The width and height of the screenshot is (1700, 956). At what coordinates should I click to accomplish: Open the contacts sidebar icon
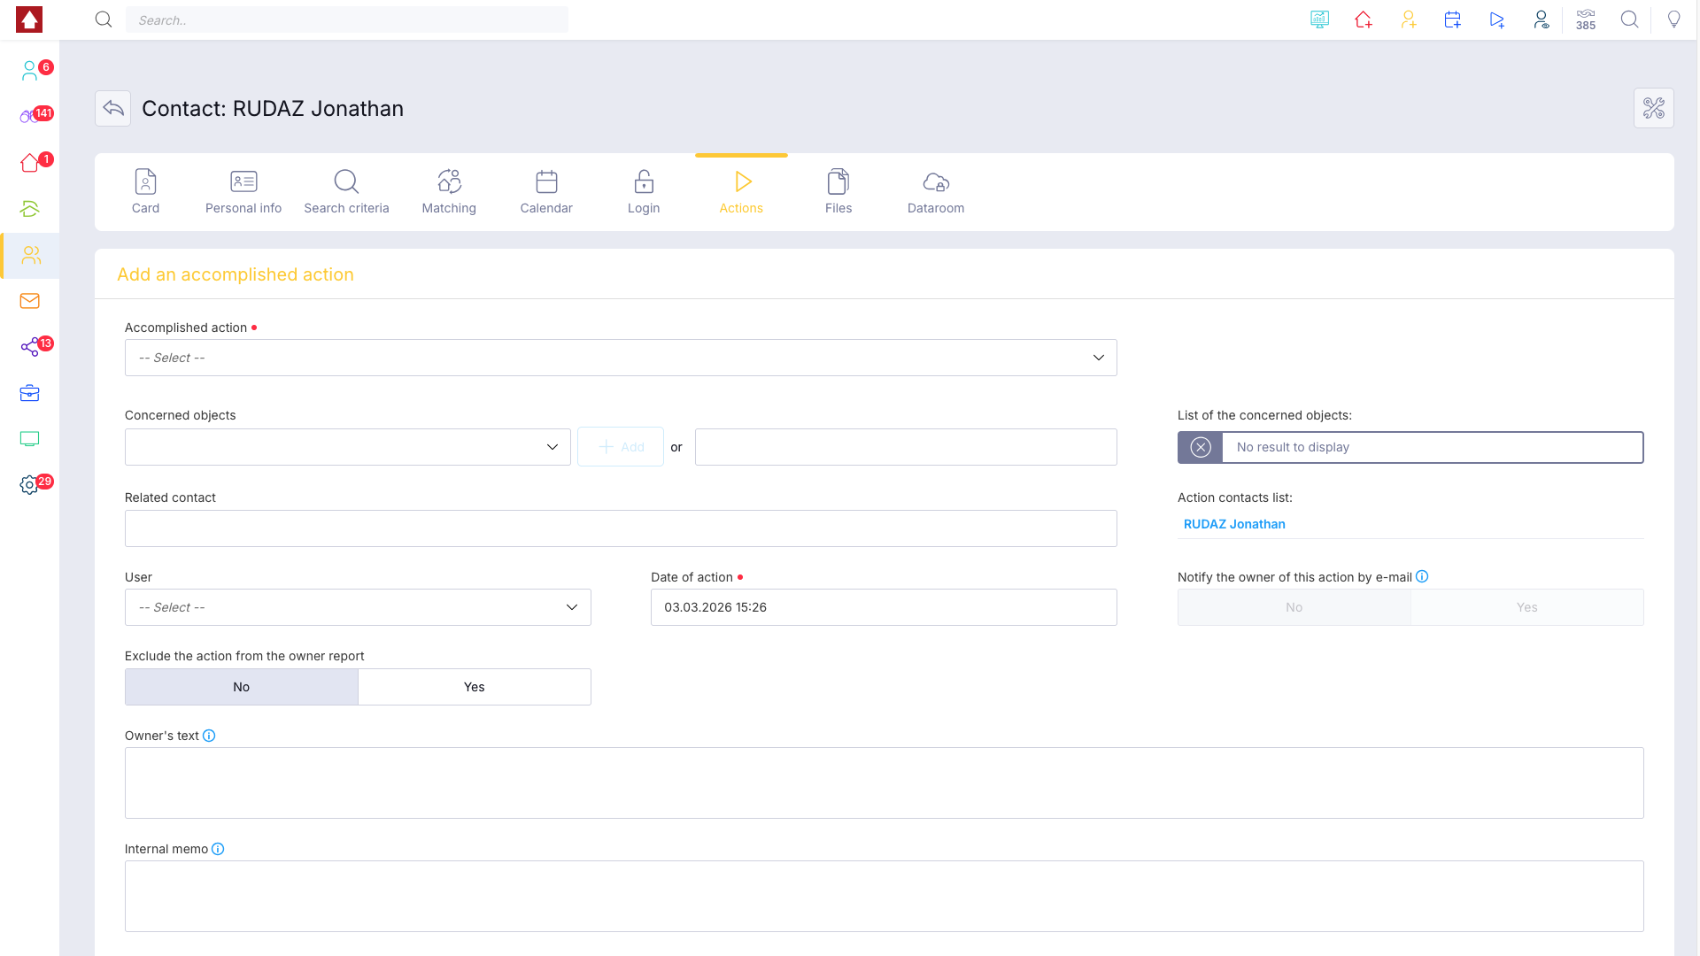click(x=30, y=255)
